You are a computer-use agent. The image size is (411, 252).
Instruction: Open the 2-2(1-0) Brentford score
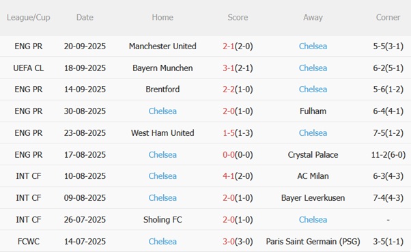(238, 89)
